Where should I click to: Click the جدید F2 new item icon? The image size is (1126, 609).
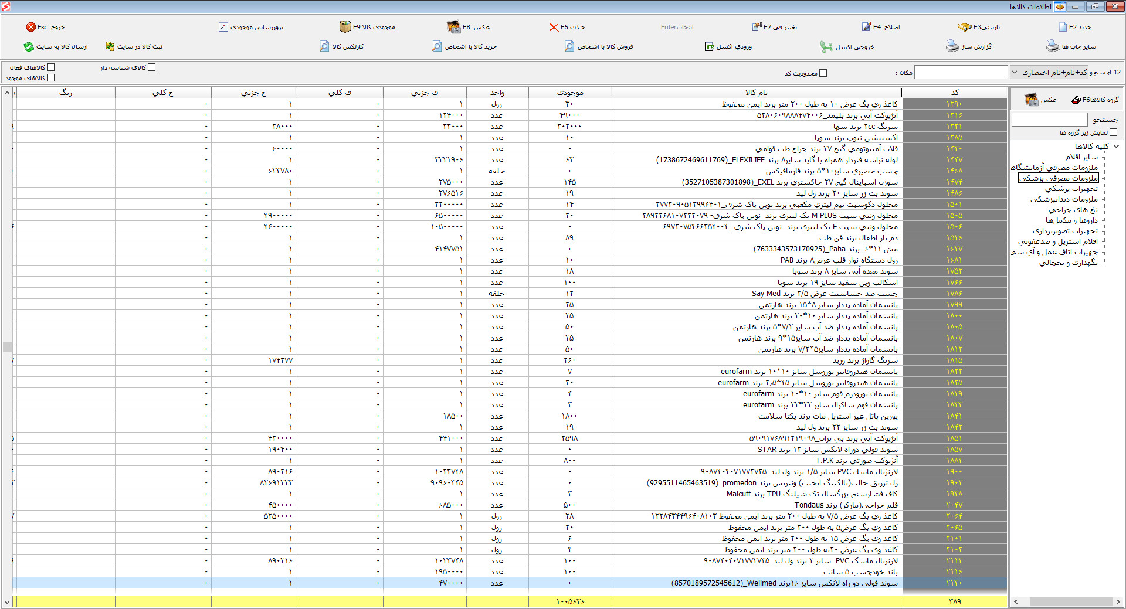coord(1063,27)
